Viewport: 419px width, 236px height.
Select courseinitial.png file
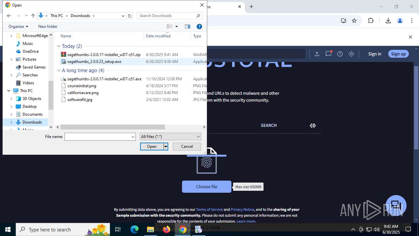pos(82,86)
